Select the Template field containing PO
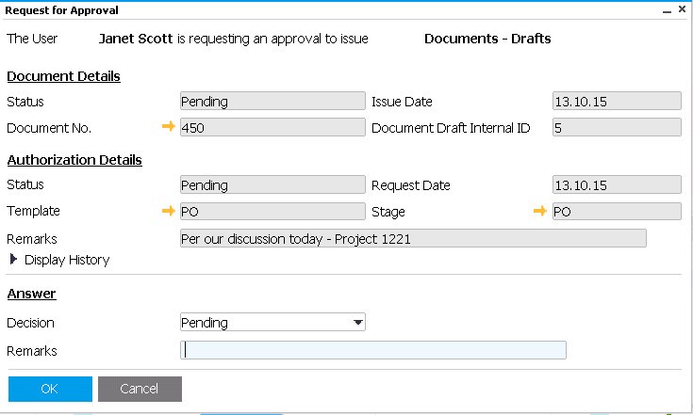Image resolution: width=693 pixels, height=415 pixels. (272, 212)
